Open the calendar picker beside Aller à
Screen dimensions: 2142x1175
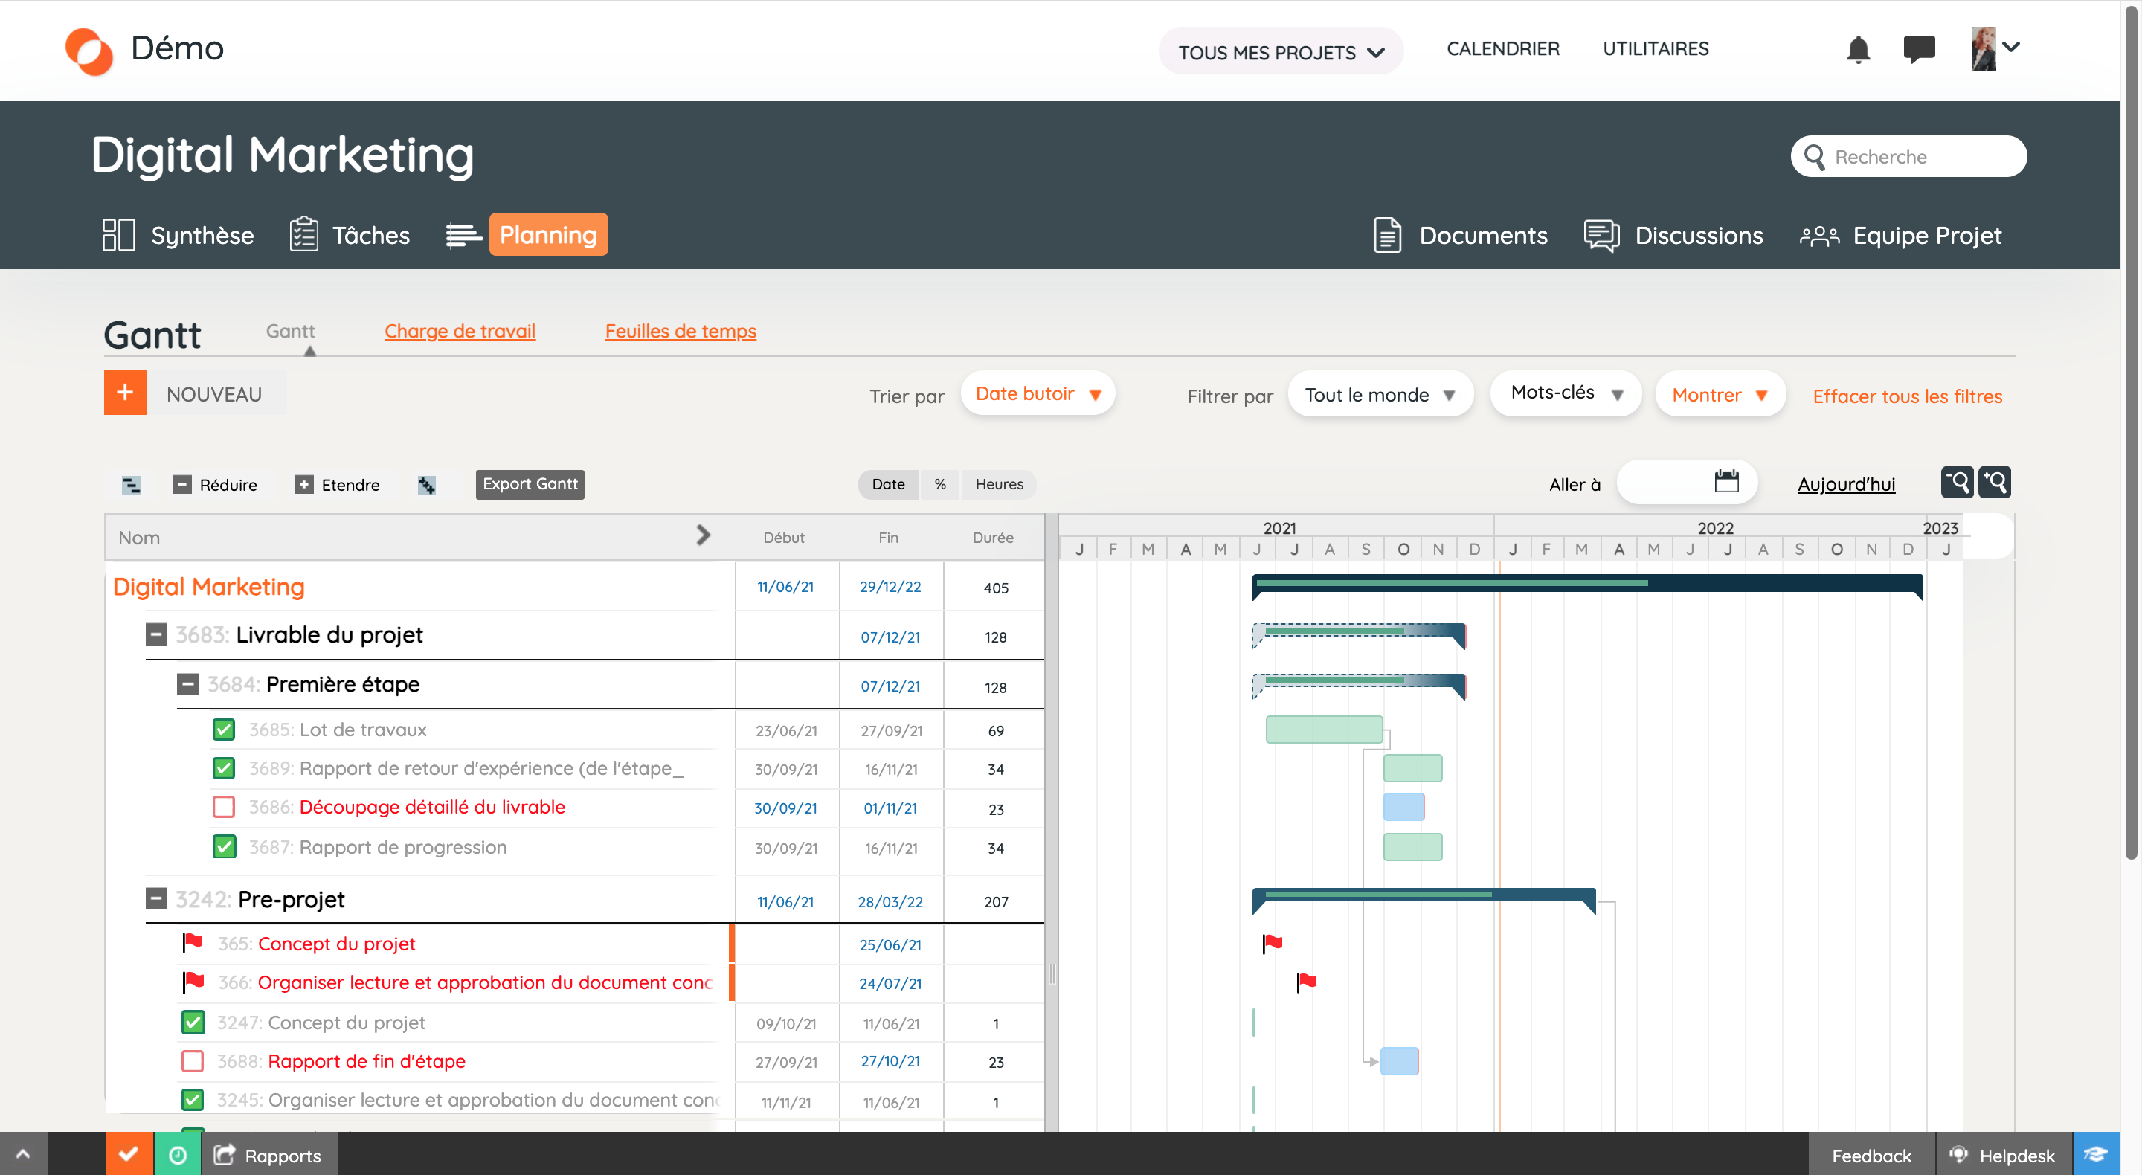(1727, 481)
